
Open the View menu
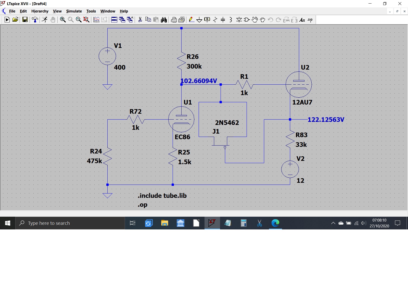(x=57, y=11)
